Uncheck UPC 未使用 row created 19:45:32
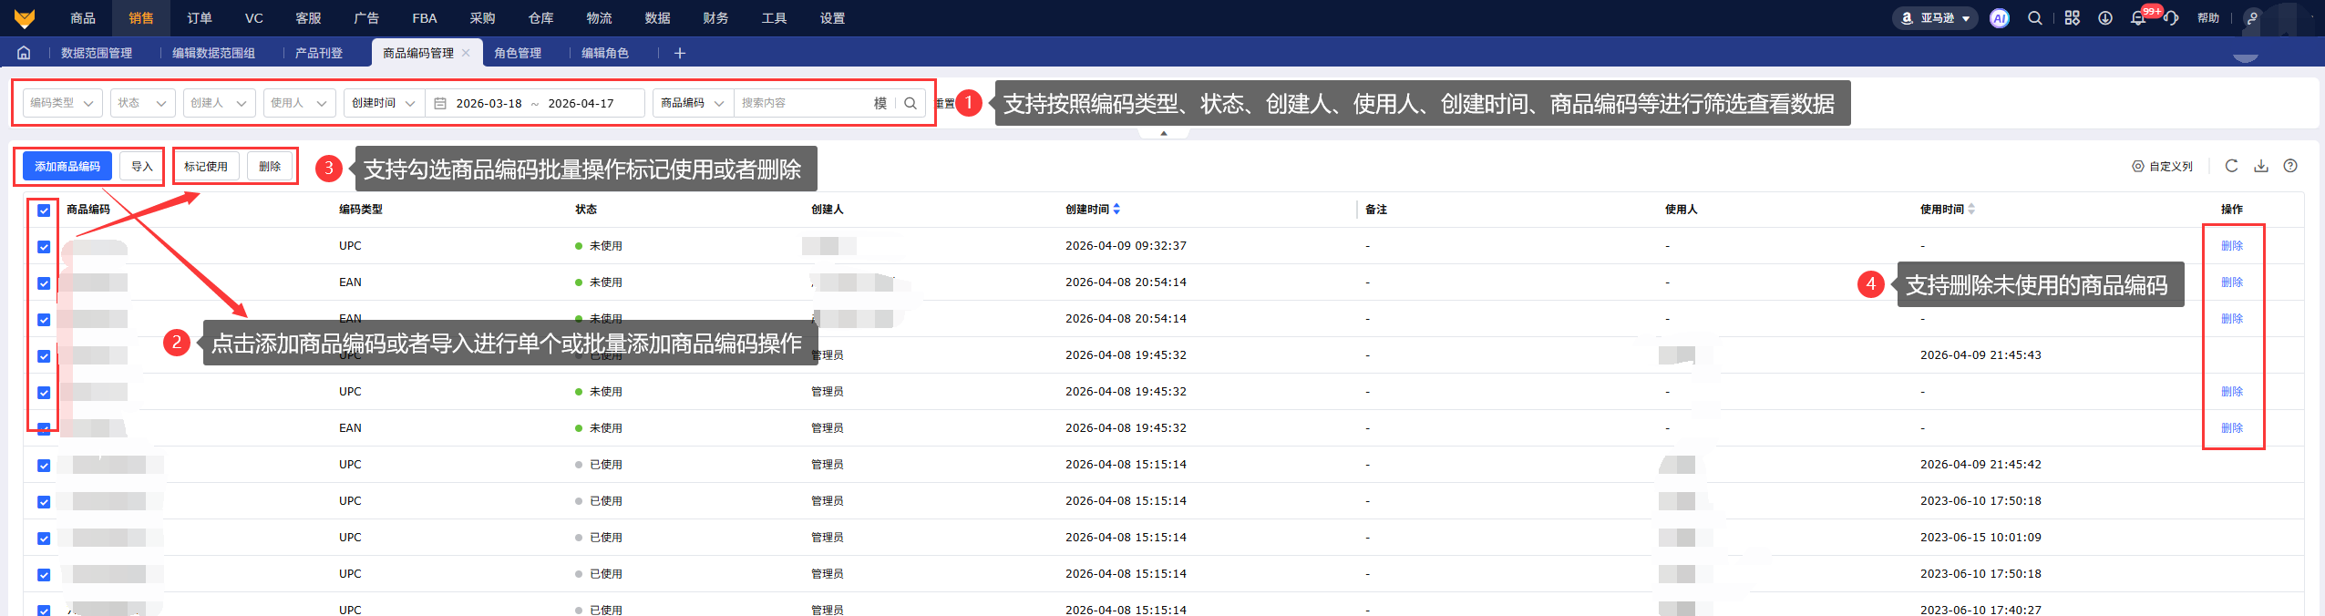 coord(44,393)
